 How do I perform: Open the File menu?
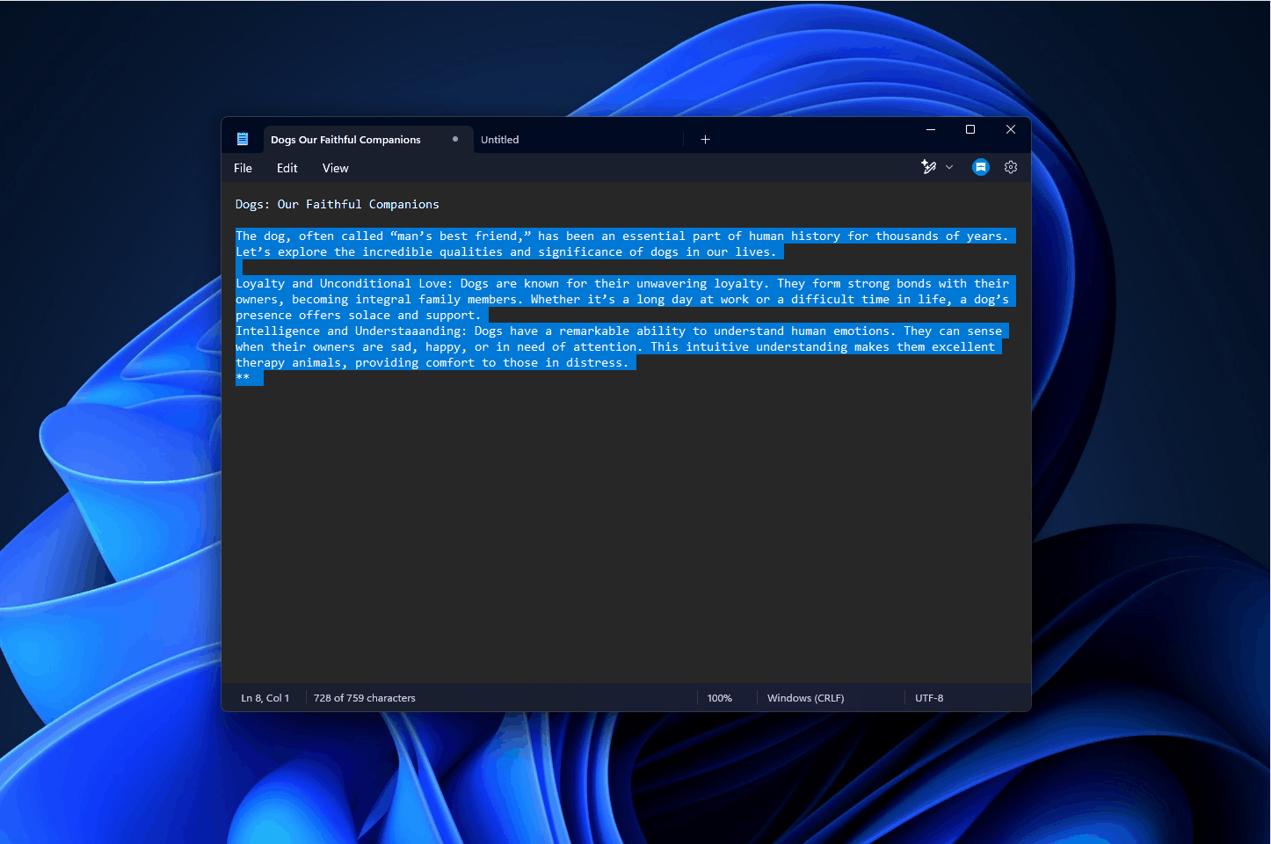pos(243,168)
